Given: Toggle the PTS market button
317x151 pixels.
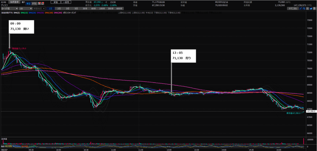Looking at the screenshot, I should click(34, 3).
